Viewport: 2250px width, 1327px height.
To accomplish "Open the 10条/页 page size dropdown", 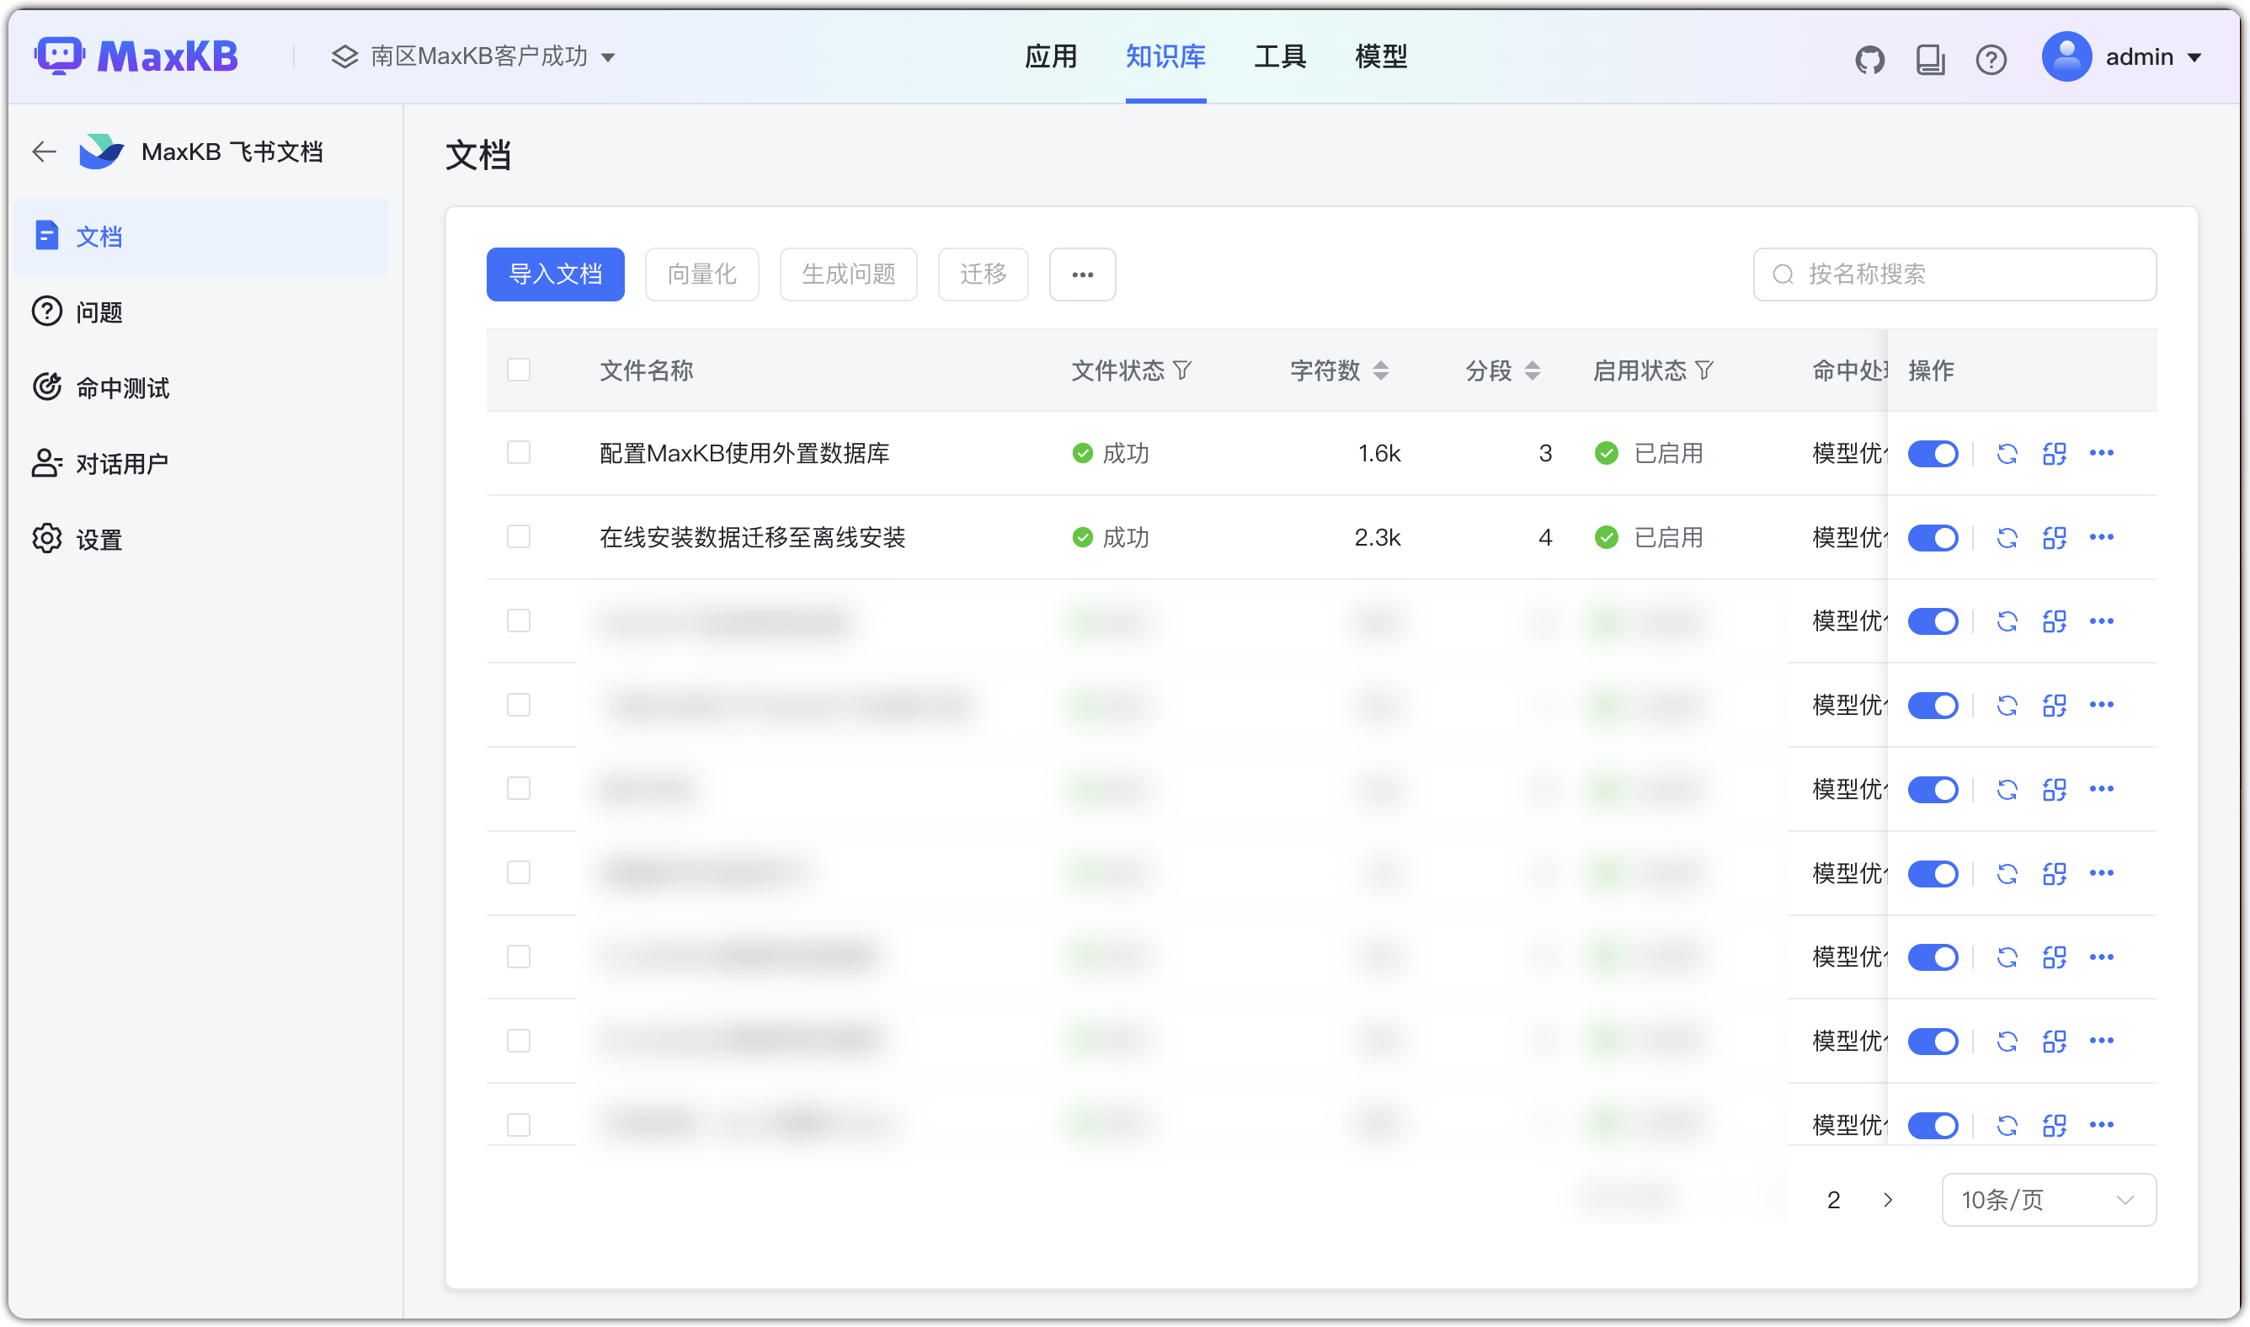I will [x=2049, y=1200].
